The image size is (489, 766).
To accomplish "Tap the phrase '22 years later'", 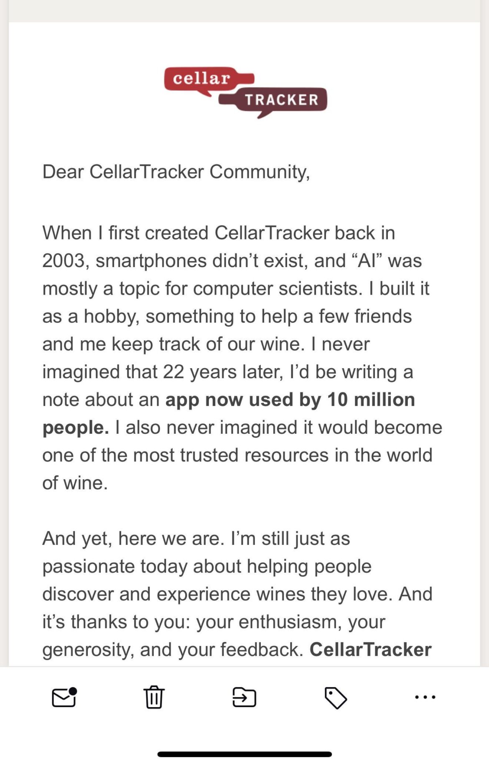I will click(219, 371).
